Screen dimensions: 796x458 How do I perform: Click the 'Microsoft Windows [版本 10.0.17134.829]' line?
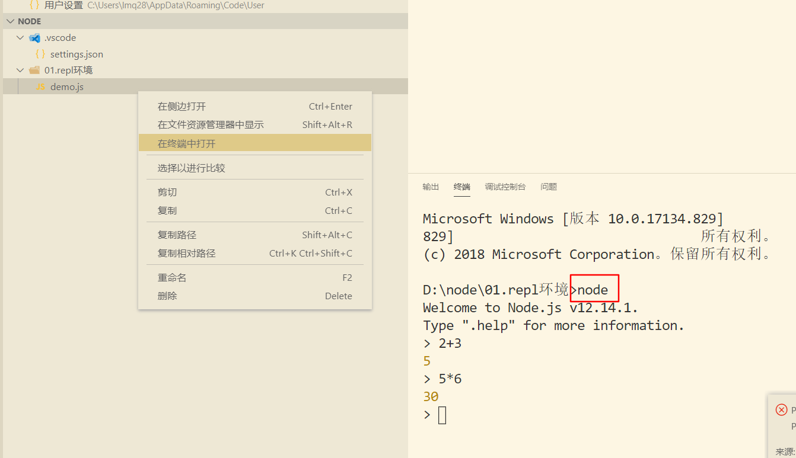click(573, 219)
